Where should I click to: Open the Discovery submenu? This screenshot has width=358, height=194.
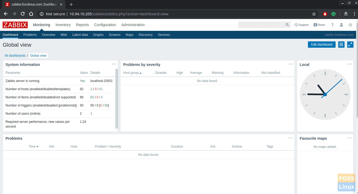tap(146, 35)
